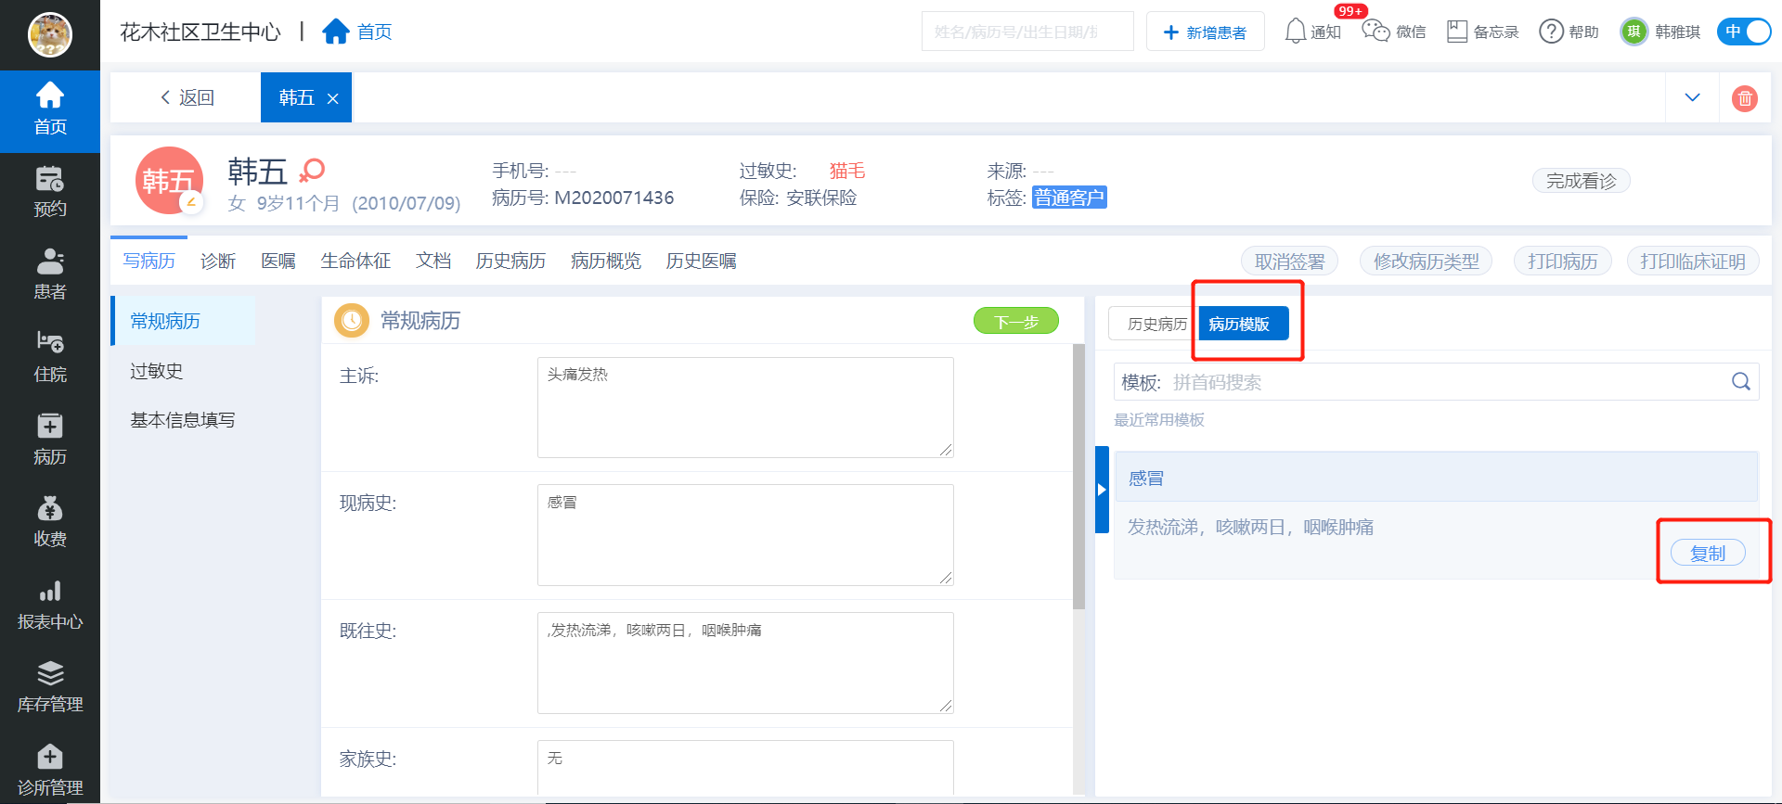Click the form's vertical scrollbar
Viewport: 1782px width, 804px height.
pos(1078,477)
